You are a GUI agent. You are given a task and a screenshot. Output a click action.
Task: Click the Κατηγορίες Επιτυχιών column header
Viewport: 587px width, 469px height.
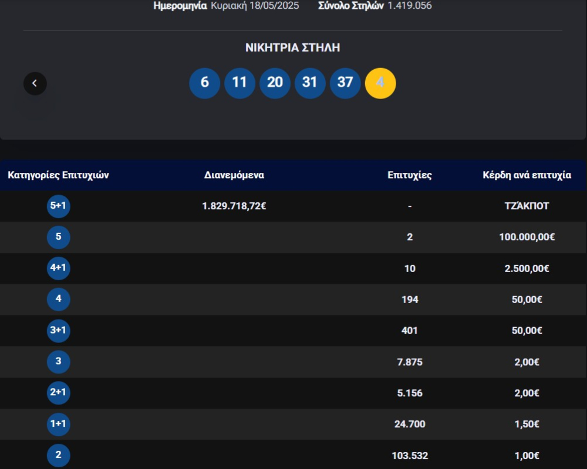(58, 175)
